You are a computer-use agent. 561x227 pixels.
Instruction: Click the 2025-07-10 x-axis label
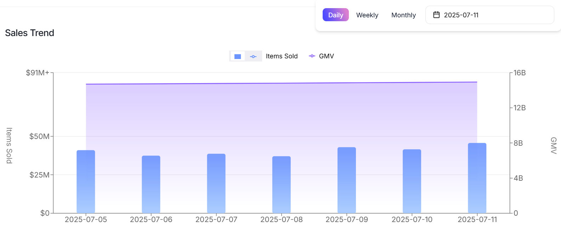pyautogui.click(x=412, y=220)
